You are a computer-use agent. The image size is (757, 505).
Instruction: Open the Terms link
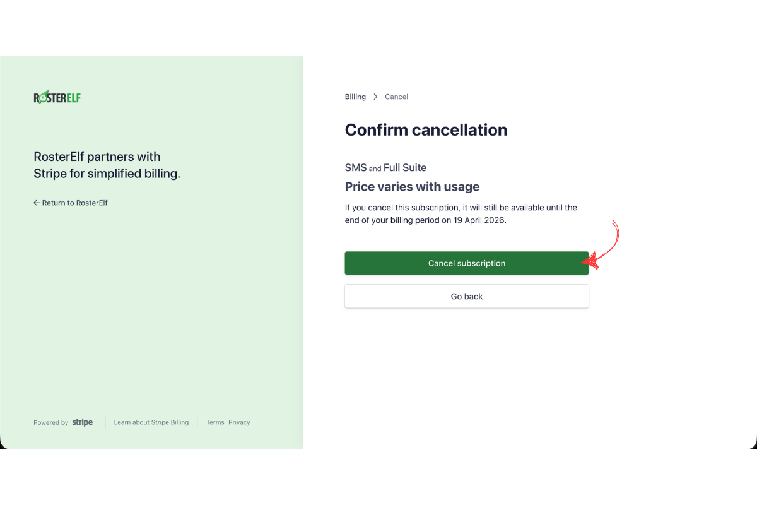(x=214, y=422)
